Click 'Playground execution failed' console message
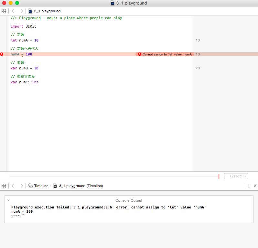This screenshot has width=258, height=248. (108, 207)
